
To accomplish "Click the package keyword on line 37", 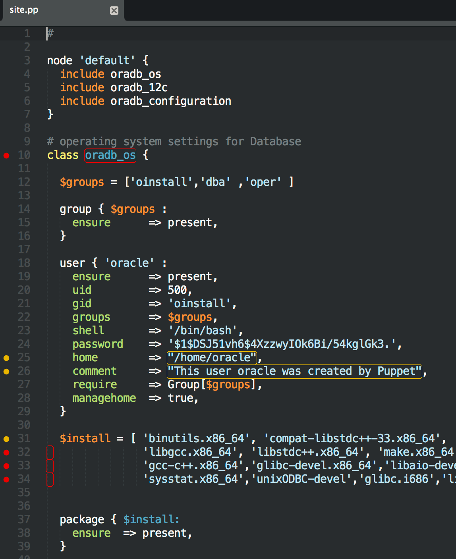I will tap(82, 520).
